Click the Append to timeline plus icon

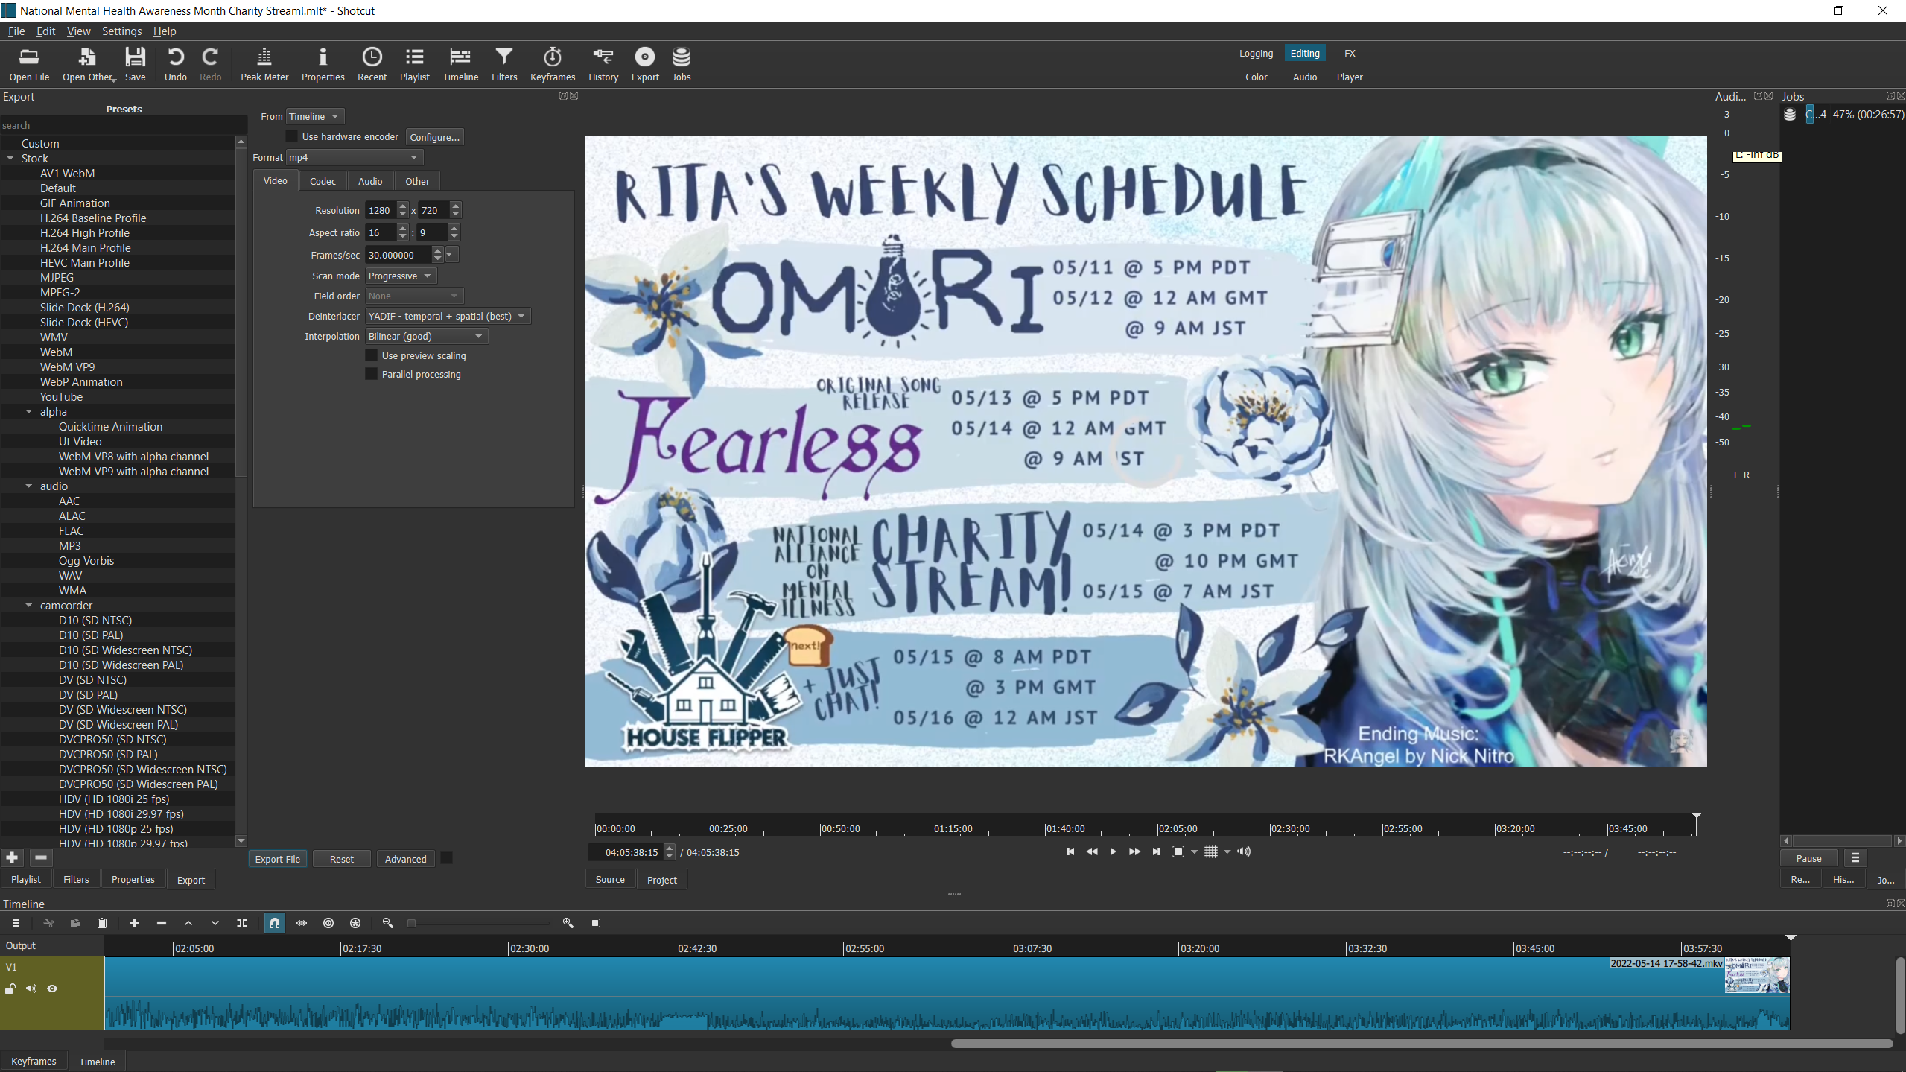[135, 923]
